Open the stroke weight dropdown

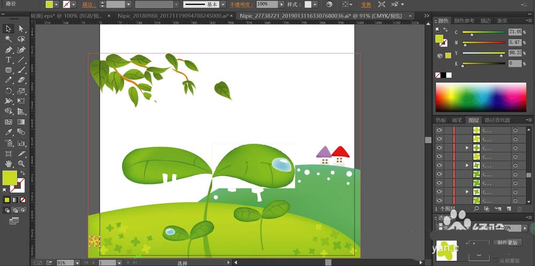[128, 4]
